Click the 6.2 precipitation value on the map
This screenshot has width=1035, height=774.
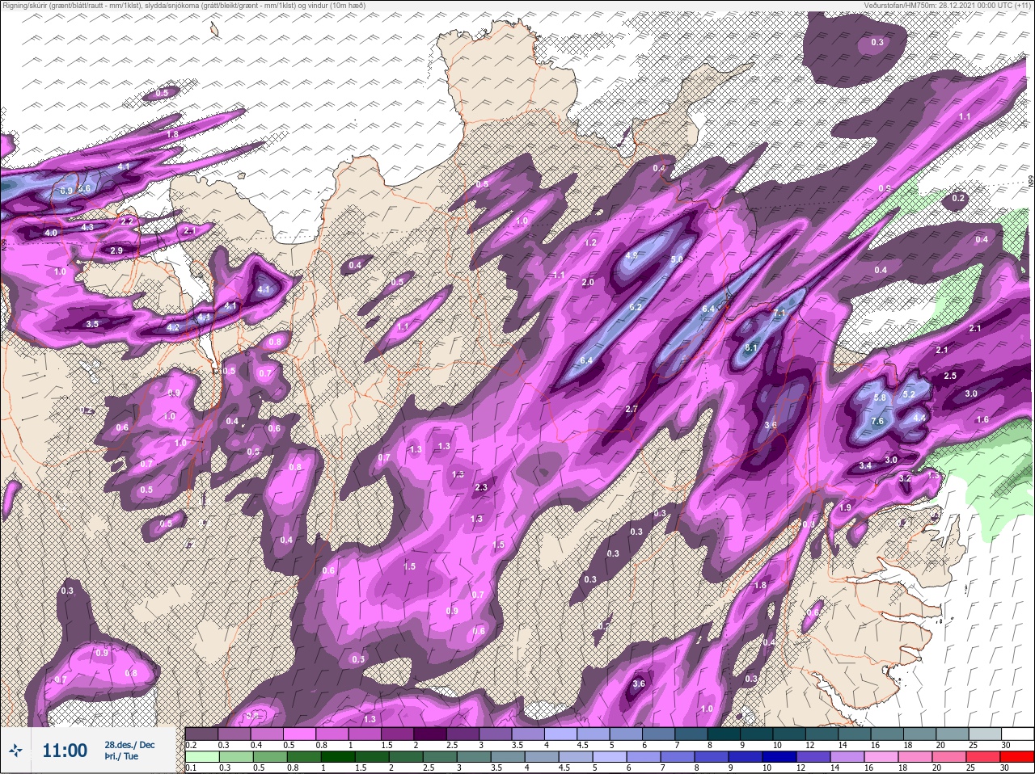pyautogui.click(x=636, y=307)
